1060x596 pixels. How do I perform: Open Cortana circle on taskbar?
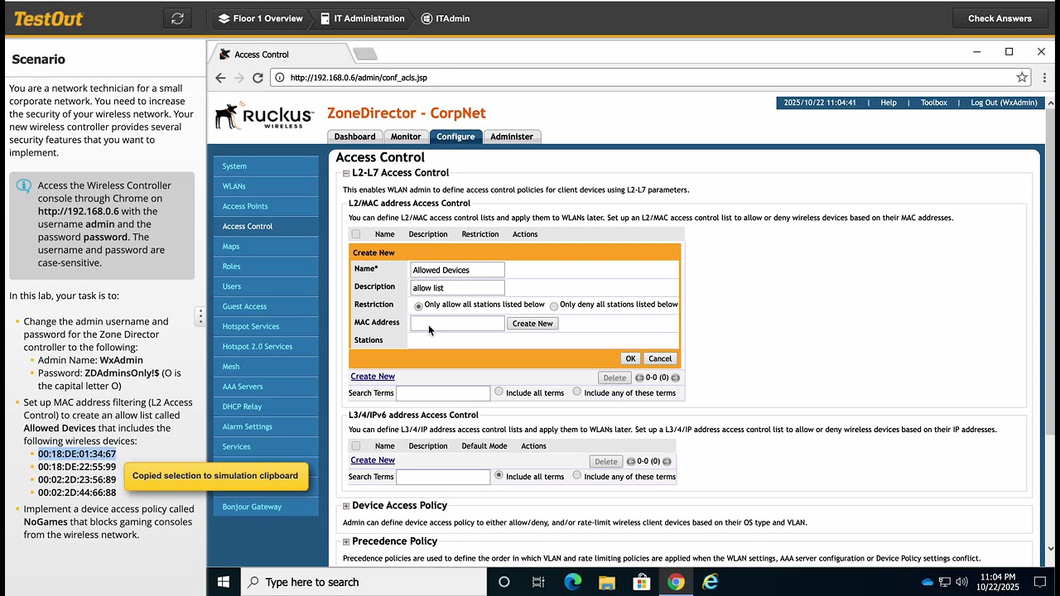click(503, 582)
